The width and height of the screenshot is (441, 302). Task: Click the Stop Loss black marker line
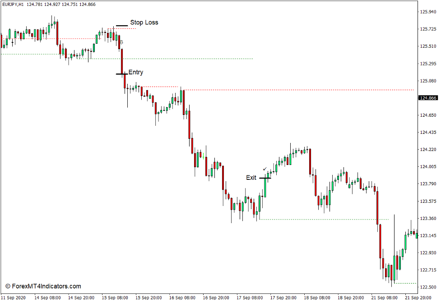(x=122, y=26)
